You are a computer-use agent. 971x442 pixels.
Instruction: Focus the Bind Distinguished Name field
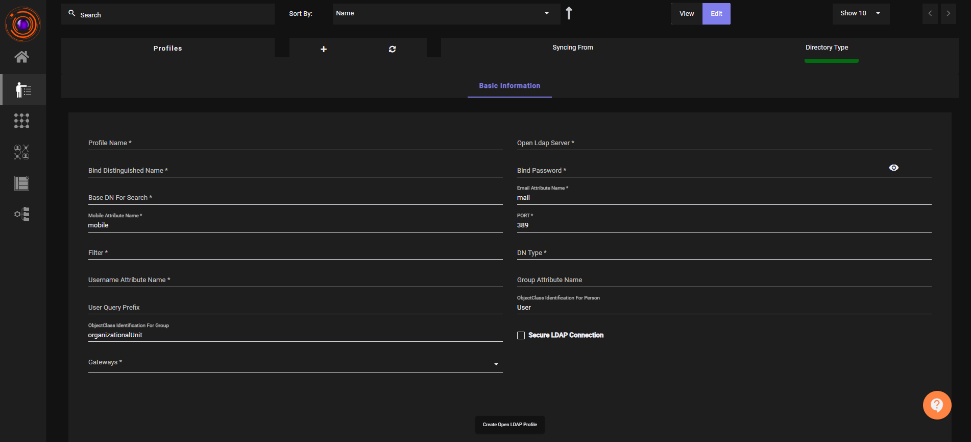point(296,171)
